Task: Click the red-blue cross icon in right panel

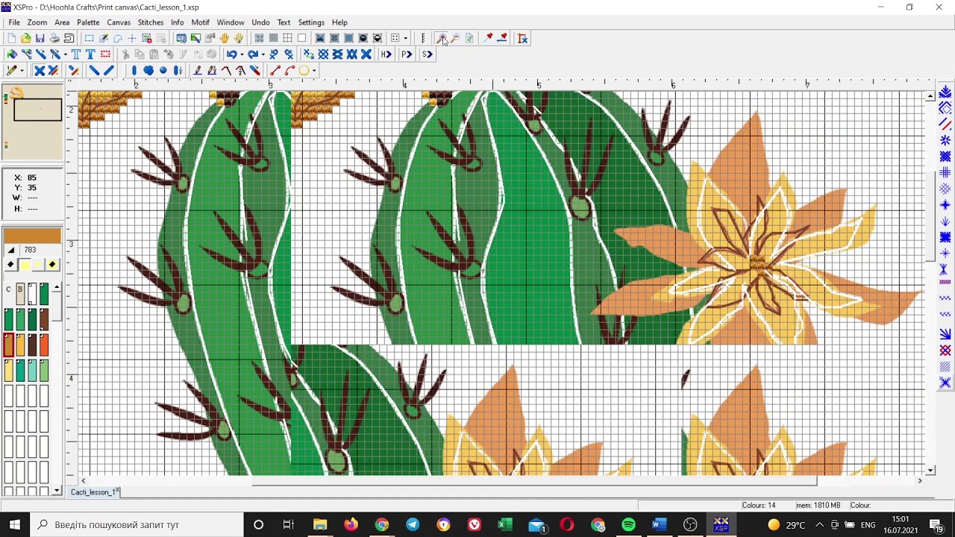Action: [x=945, y=351]
